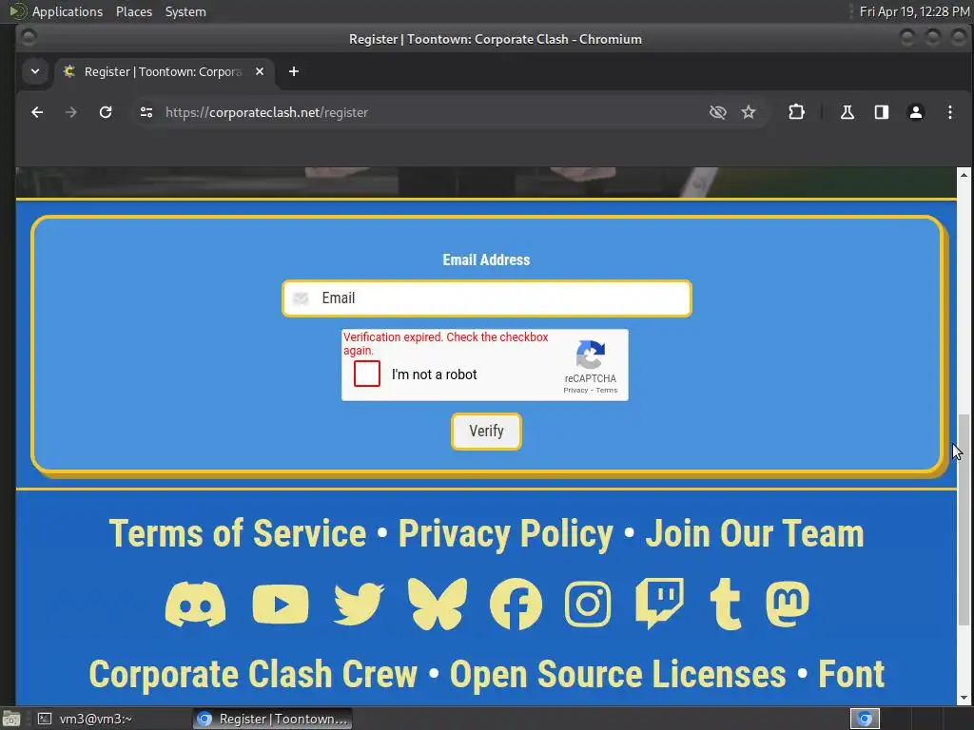Open Chrome Labs flask icon
Viewport: 974px width, 730px height.
pyautogui.click(x=847, y=112)
